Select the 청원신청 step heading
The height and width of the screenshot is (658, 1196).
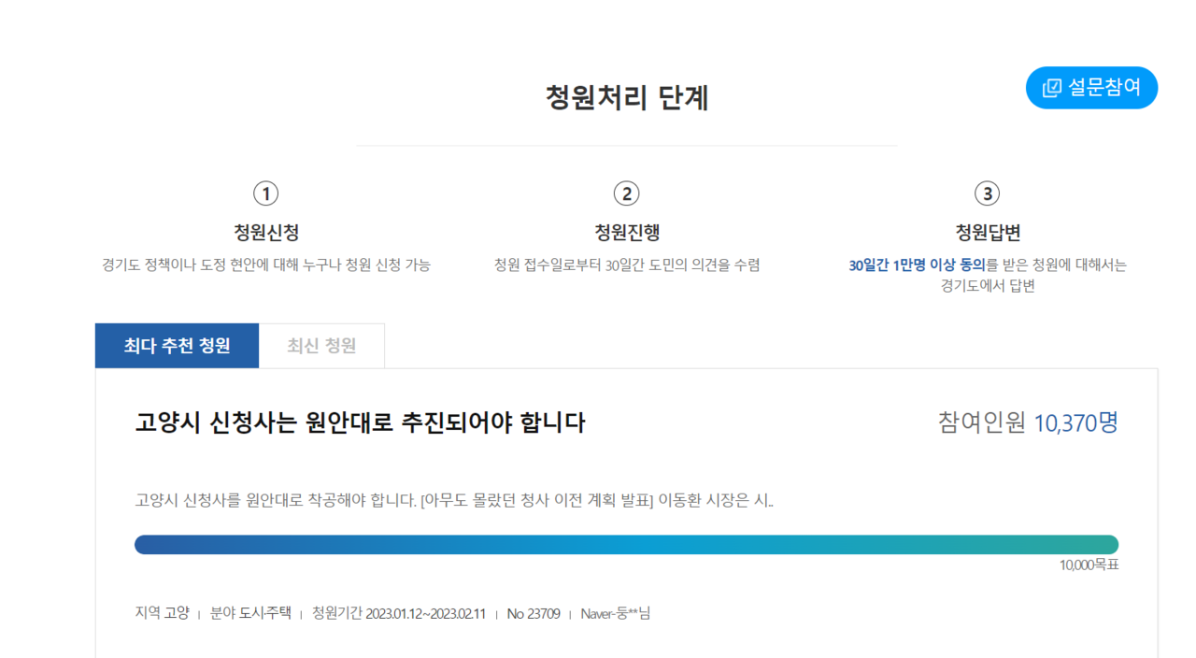click(x=266, y=233)
